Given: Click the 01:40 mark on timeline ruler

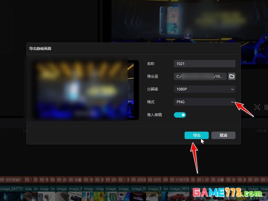Looking at the screenshot, I should pyautogui.click(x=262, y=131).
